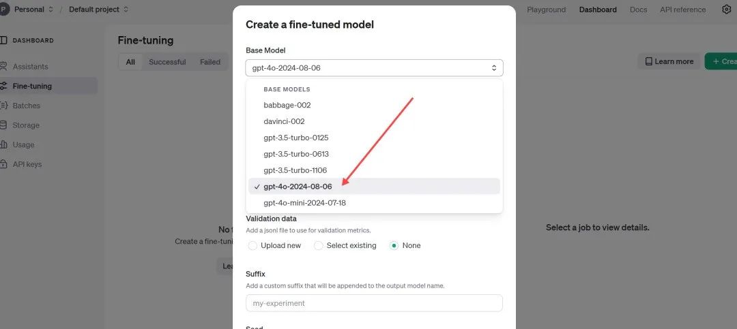Click the Usage bar chart icon
The image size is (737, 329).
[4, 144]
